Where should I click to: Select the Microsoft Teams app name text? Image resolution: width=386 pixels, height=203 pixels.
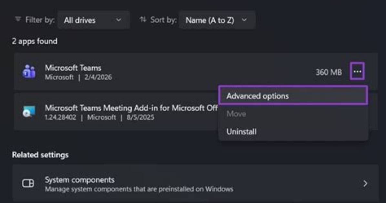tap(73, 68)
